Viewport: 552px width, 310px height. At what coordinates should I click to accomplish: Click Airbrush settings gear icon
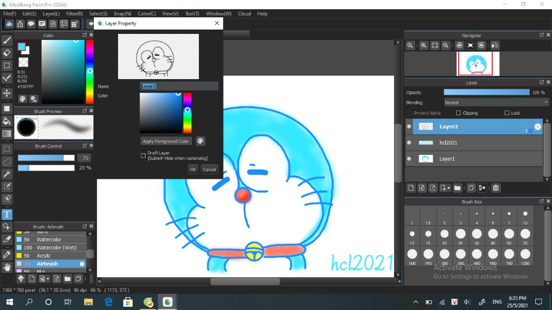pos(82,264)
